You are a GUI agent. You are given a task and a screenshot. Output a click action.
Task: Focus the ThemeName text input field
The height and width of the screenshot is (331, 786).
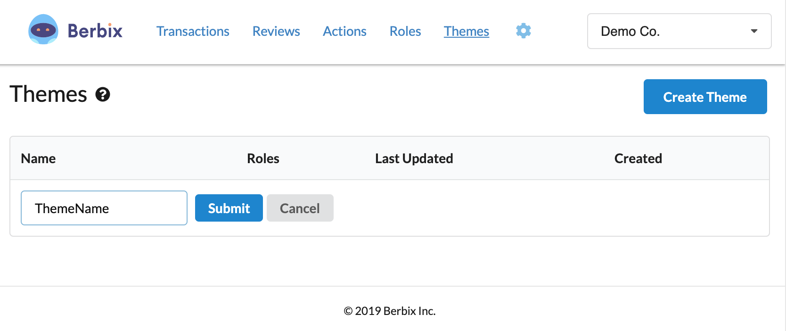coord(104,208)
